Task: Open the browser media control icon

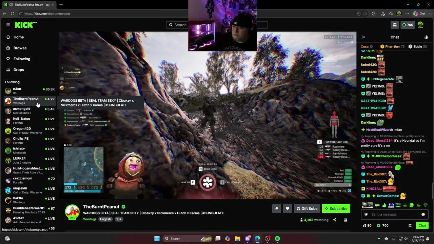Action: point(383,14)
